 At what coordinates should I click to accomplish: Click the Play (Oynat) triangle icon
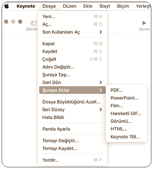(144, 23)
